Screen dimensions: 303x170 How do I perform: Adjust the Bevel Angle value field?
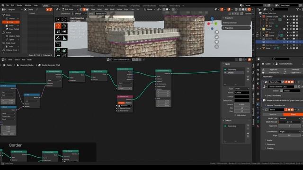(290, 136)
